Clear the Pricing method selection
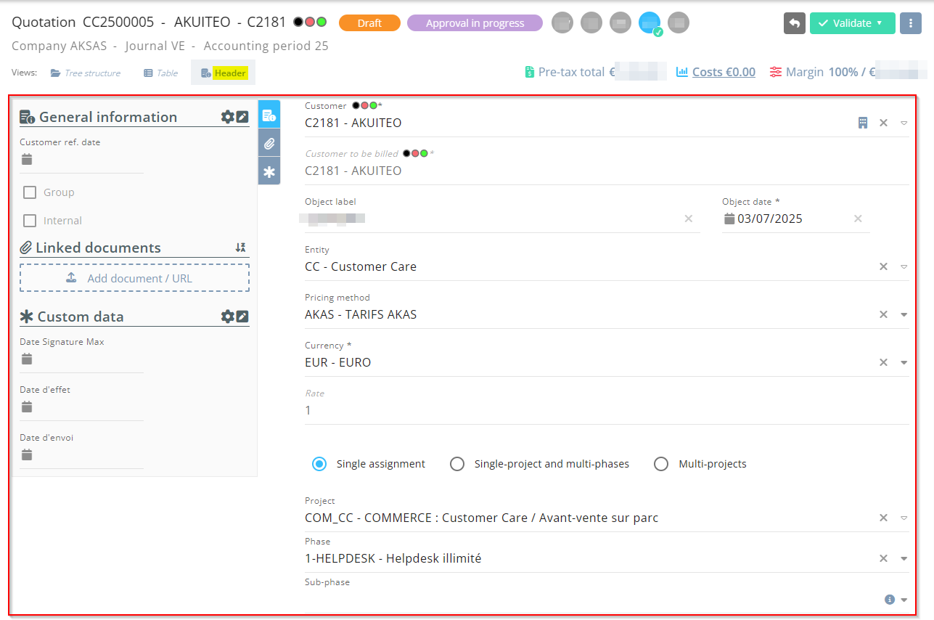 click(884, 314)
